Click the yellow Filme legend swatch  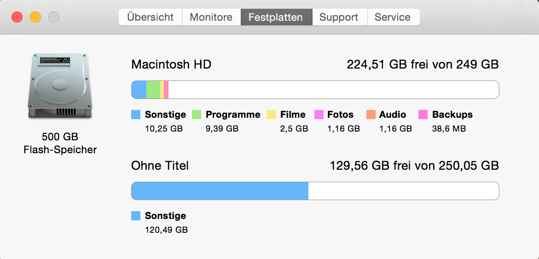271,115
